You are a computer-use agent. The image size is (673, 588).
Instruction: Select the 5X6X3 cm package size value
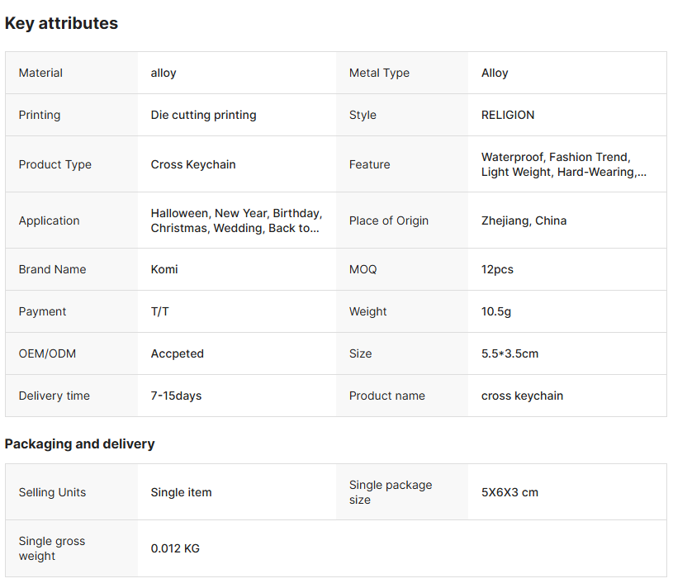point(509,492)
